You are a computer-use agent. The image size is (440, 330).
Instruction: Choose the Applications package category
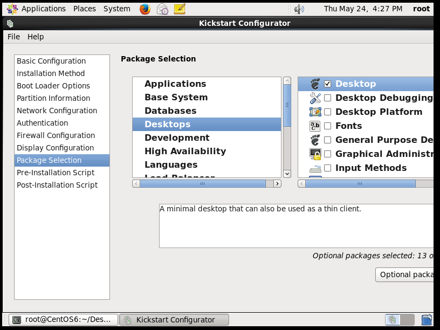pos(207,84)
